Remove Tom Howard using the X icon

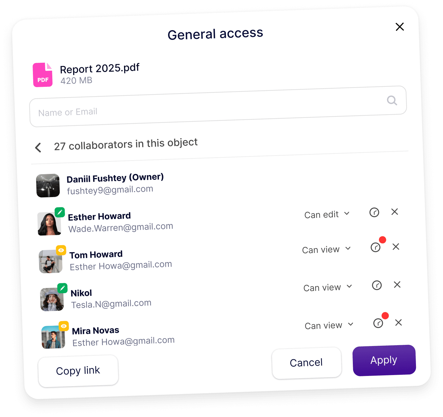pyautogui.click(x=396, y=247)
